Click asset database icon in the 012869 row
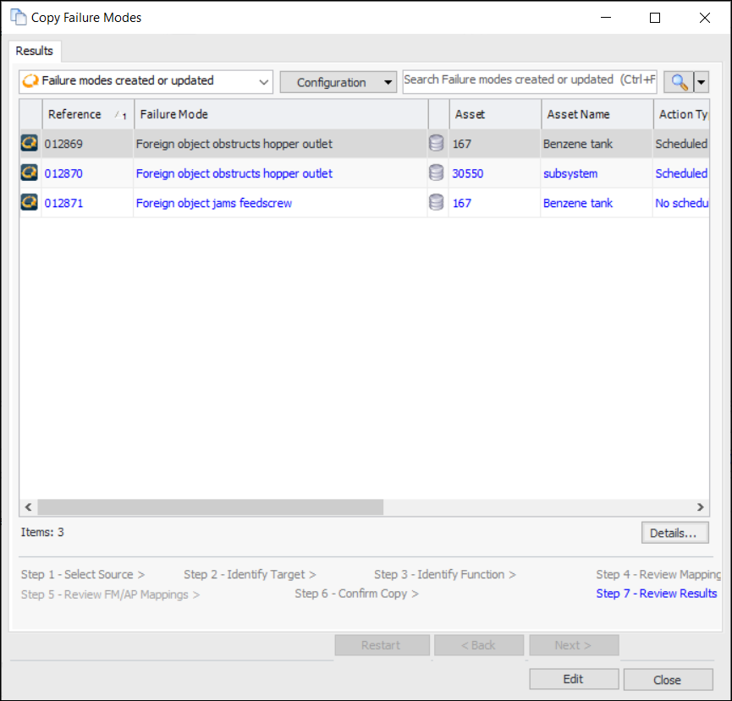 click(x=437, y=144)
